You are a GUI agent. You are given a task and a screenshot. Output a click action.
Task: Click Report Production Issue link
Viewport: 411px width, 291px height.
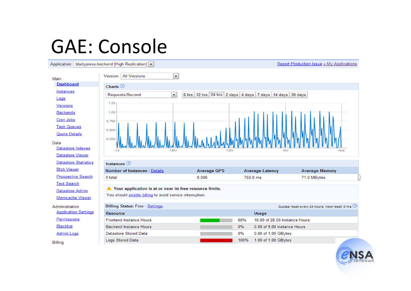coord(299,64)
